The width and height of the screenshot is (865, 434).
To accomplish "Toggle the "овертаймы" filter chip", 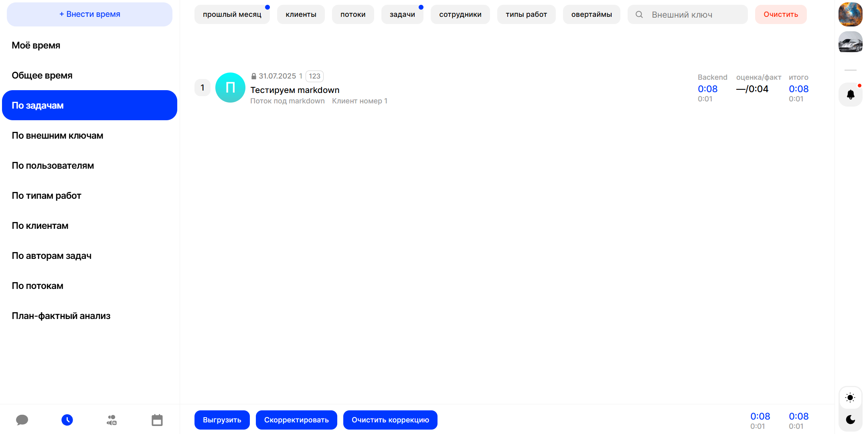I will [x=591, y=14].
